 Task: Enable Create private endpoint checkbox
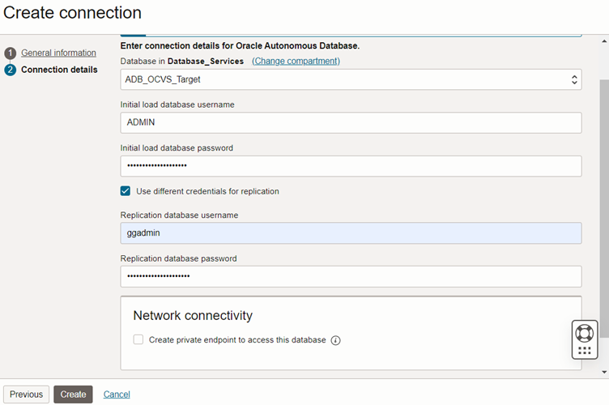pyautogui.click(x=138, y=339)
